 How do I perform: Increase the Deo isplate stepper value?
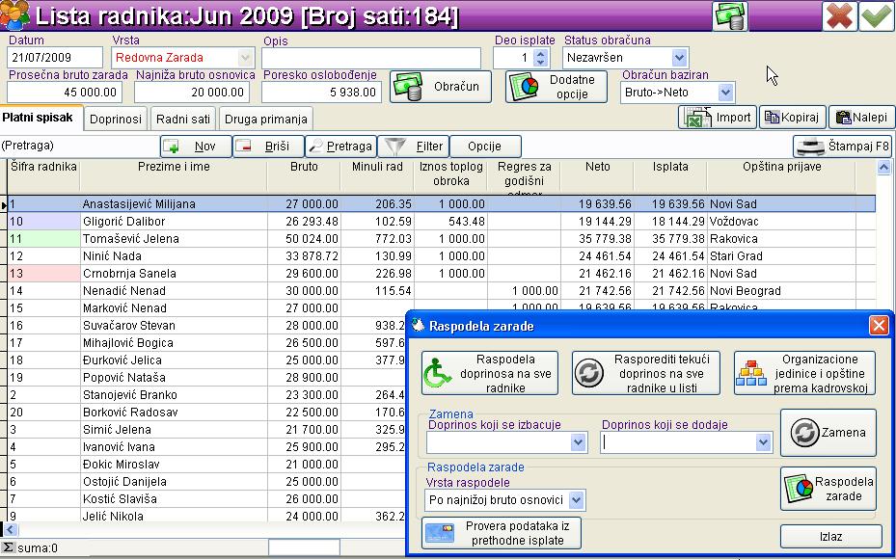pos(540,53)
